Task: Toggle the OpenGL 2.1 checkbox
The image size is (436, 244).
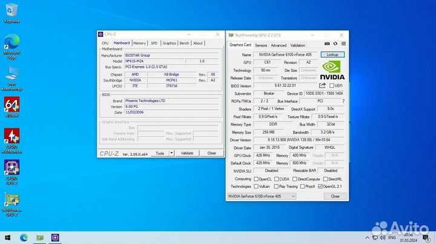Action: pos(320,187)
